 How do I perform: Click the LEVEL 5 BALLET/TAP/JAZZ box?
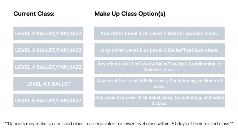coord(48,100)
